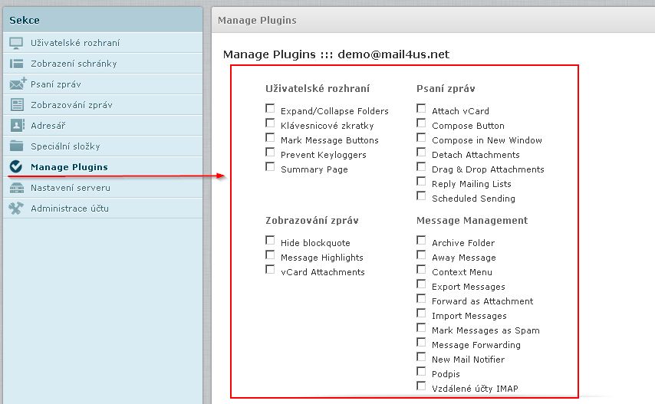Enable the Vzdálené účty IMAP checkbox
This screenshot has width=655, height=404.
[x=422, y=386]
